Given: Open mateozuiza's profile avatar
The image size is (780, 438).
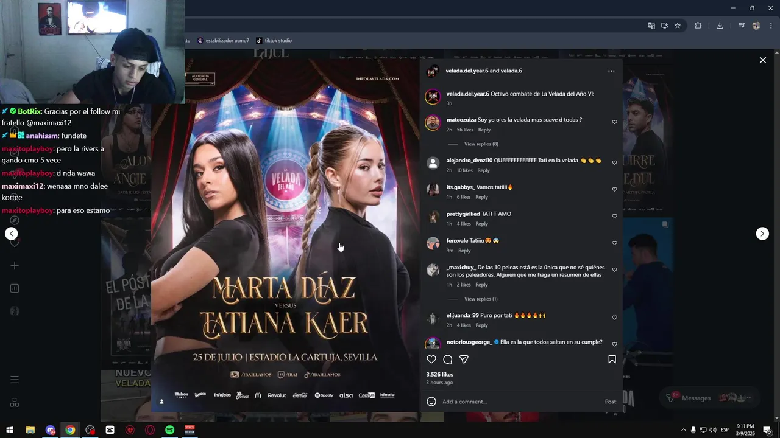Looking at the screenshot, I should click(433, 123).
